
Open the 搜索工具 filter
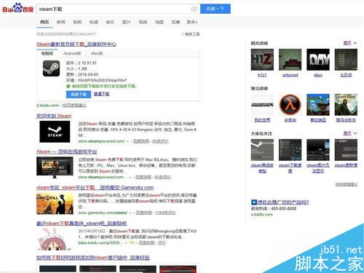pyautogui.click(x=191, y=34)
